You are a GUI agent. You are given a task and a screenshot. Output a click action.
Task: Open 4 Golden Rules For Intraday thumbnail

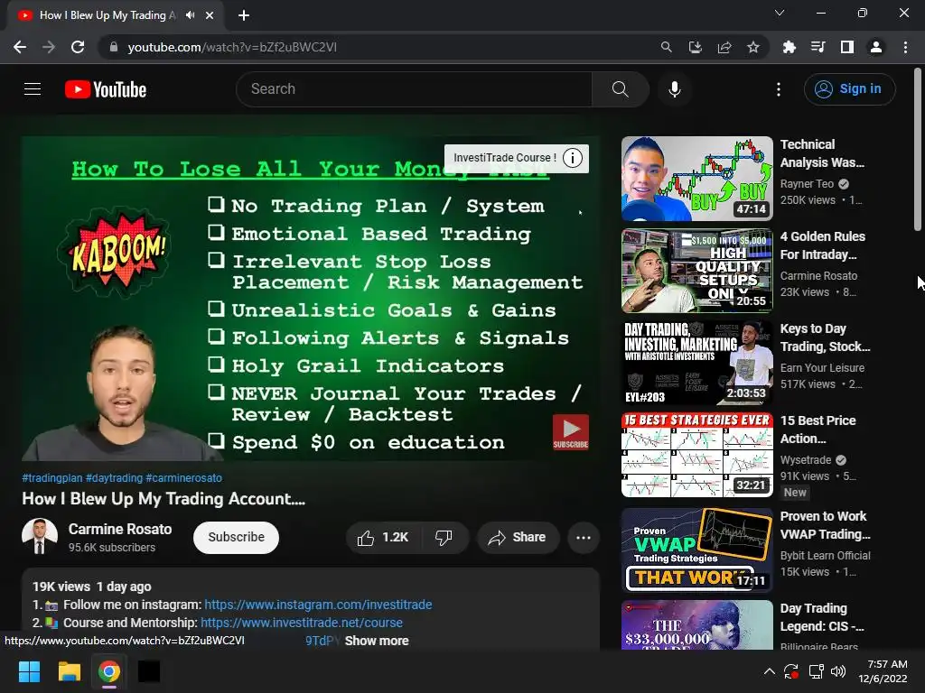(696, 271)
